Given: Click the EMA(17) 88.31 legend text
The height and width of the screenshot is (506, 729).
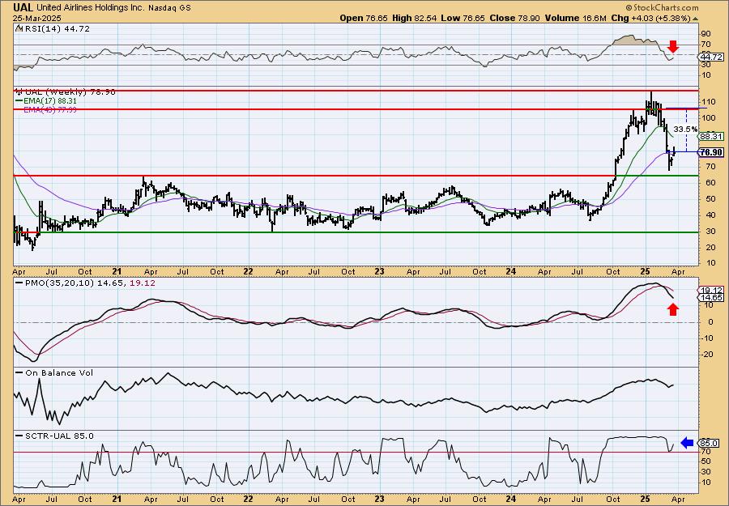Looking at the screenshot, I should point(50,101).
